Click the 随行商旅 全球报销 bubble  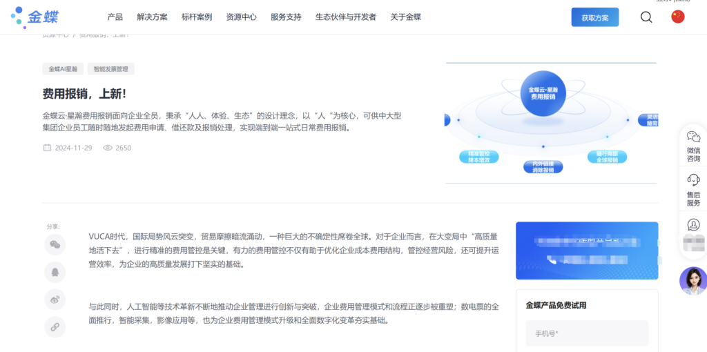607,157
